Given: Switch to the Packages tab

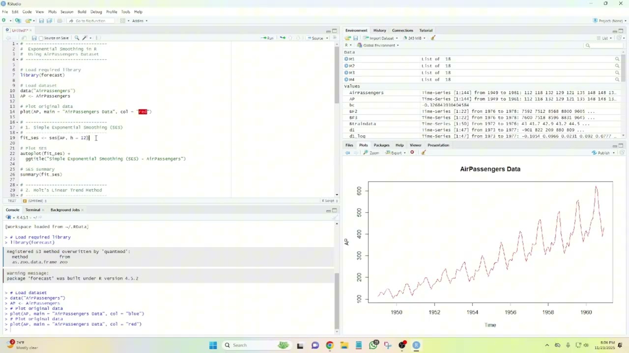Looking at the screenshot, I should point(381,145).
